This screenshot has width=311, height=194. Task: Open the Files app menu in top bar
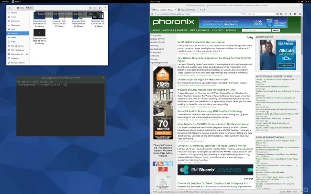[16, 1]
